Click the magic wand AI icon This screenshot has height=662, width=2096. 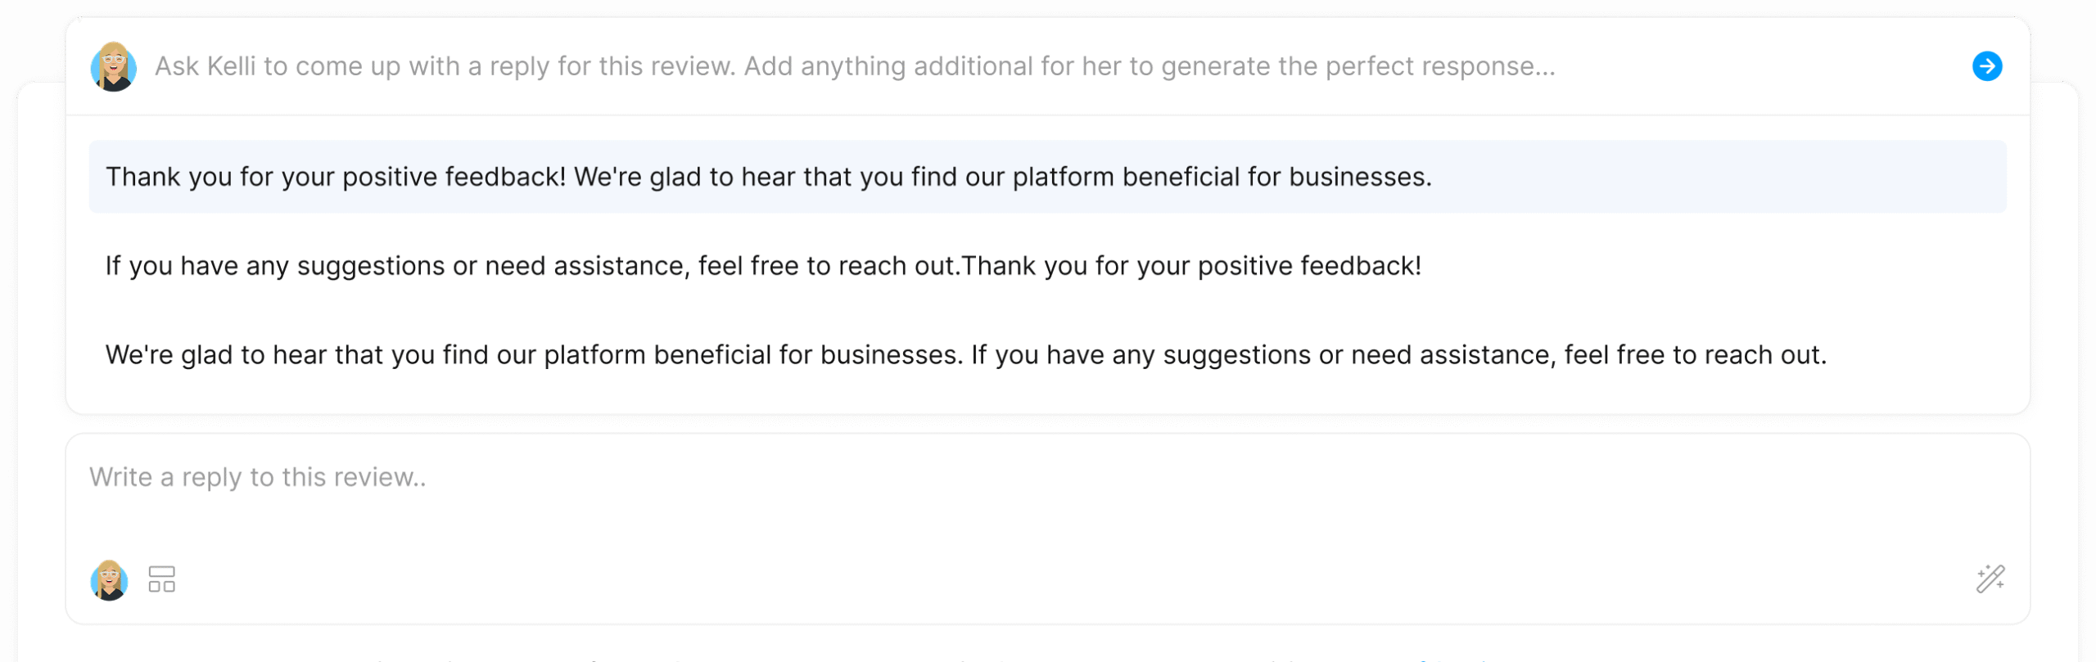(1990, 579)
